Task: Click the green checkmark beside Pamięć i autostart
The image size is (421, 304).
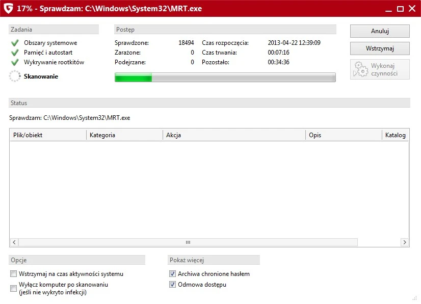Action: pos(15,53)
